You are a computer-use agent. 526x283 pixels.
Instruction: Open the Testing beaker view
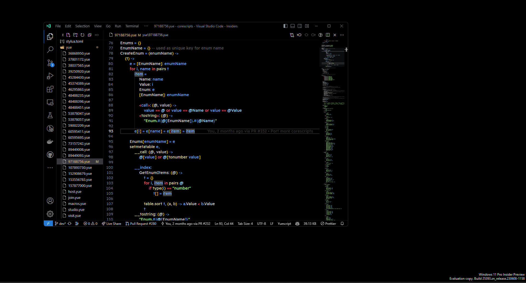pos(50,115)
